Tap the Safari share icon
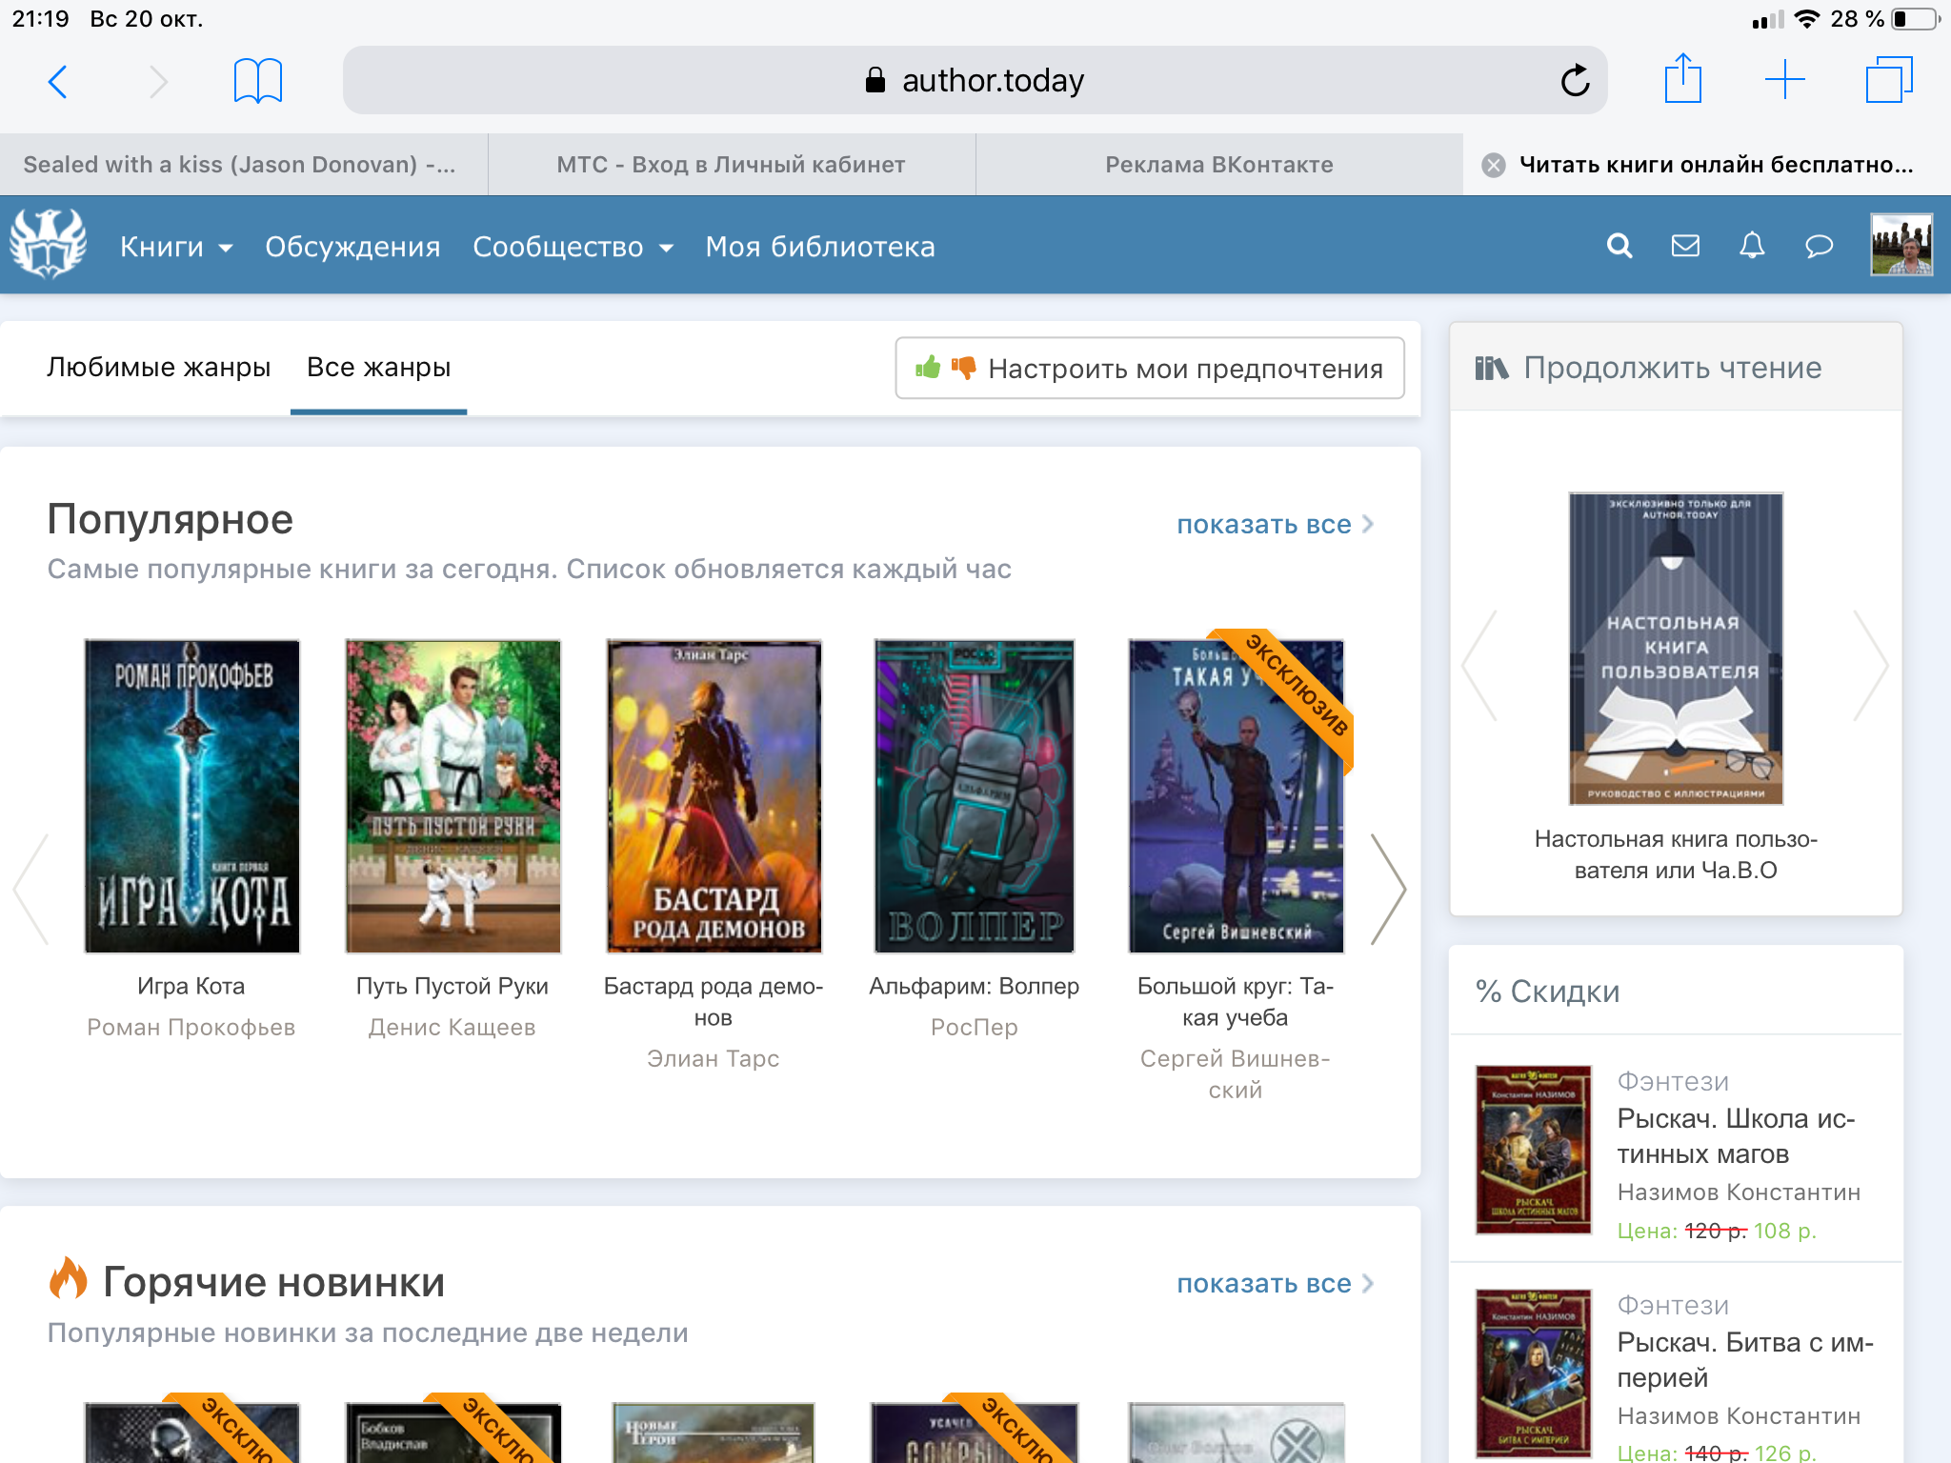This screenshot has height=1463, width=1951. point(1682,79)
